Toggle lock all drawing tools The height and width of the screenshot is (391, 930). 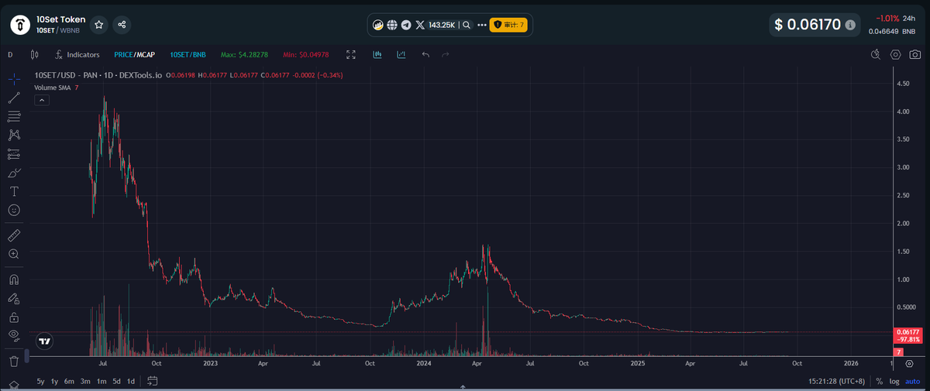pos(14,317)
